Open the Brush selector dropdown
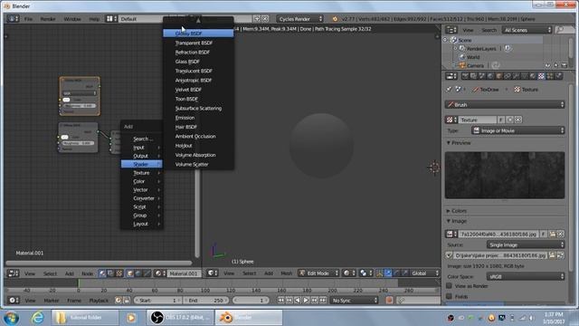This screenshot has width=579, height=326. pyautogui.click(x=505, y=105)
